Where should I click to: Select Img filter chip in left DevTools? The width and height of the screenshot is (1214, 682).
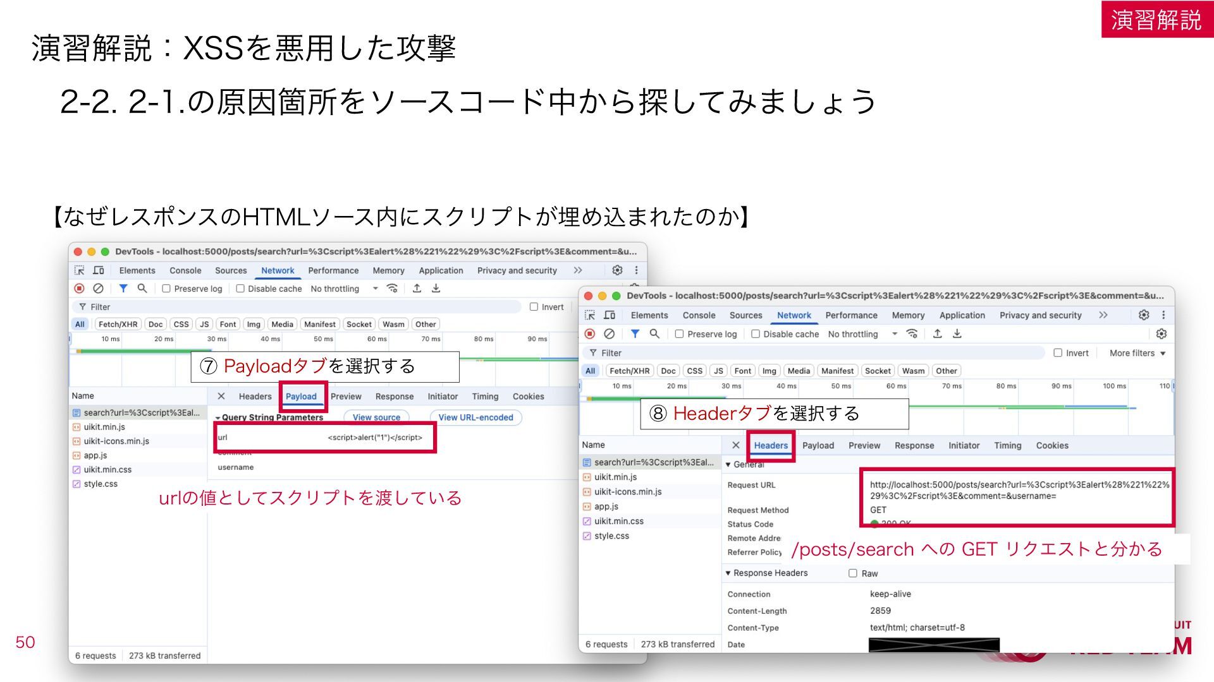[x=254, y=324]
